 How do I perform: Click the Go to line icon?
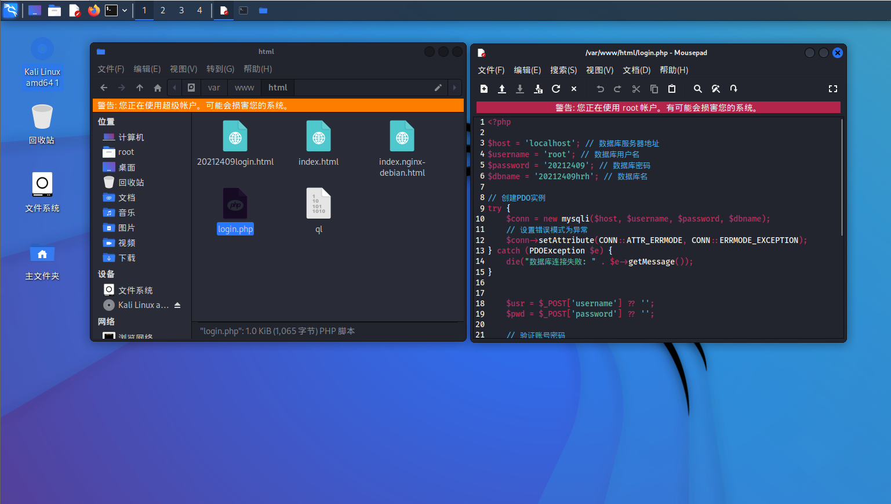pyautogui.click(x=734, y=89)
